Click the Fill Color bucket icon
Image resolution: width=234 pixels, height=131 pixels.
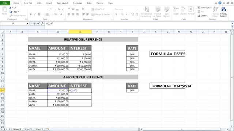pos(55,14)
